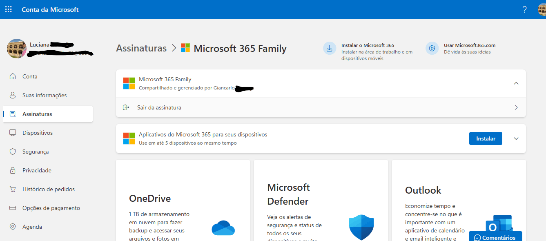The height and width of the screenshot is (241, 546).
Task: Click the Conta home icon
Action: tap(13, 76)
